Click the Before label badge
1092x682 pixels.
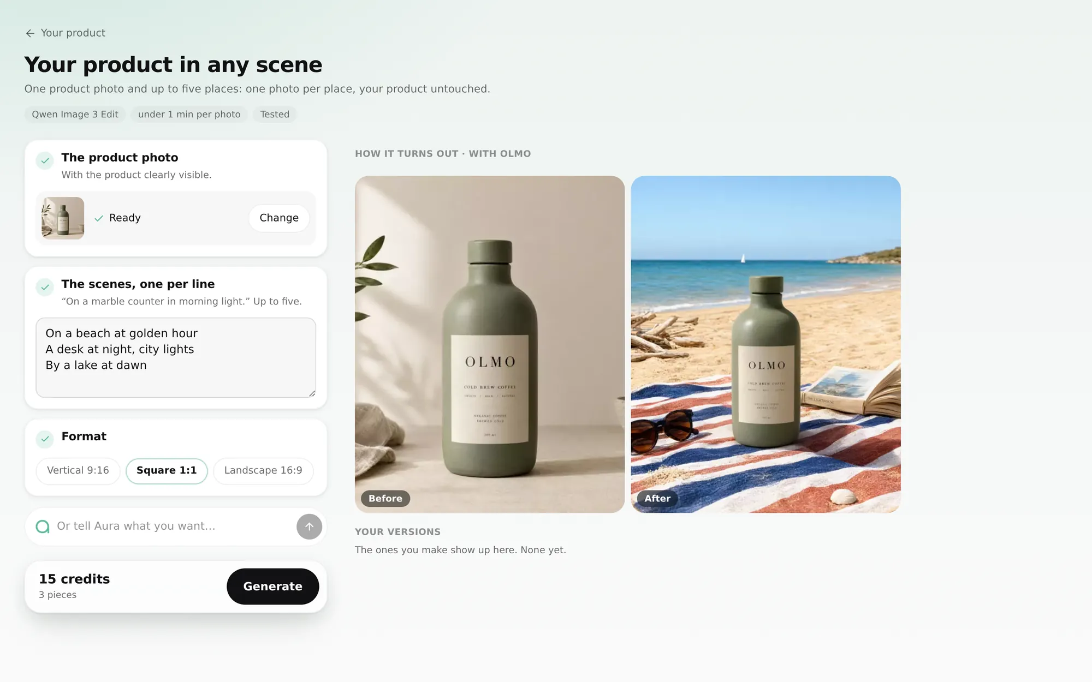(385, 499)
